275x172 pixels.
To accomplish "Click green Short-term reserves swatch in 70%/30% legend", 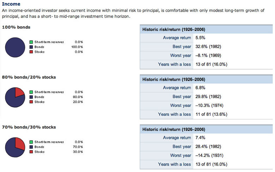I will [x=31, y=142].
